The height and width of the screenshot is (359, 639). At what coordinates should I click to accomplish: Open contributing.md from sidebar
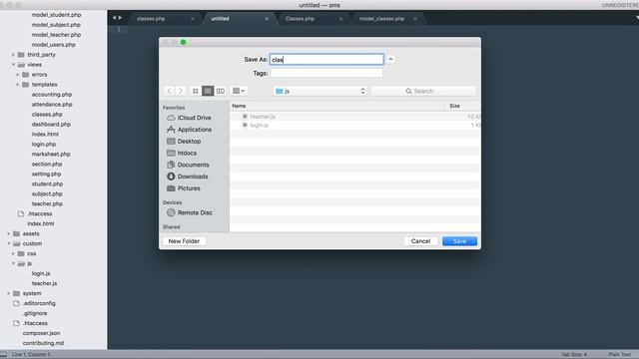[x=43, y=343]
